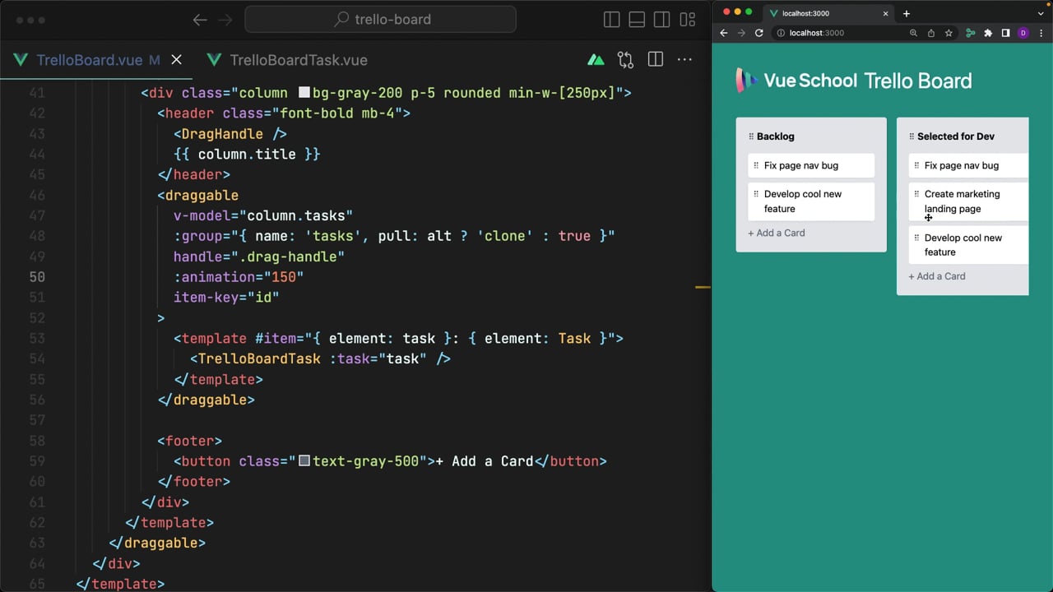Click the 'Selected for Dev' column title
Image resolution: width=1053 pixels, height=592 pixels.
[956, 136]
